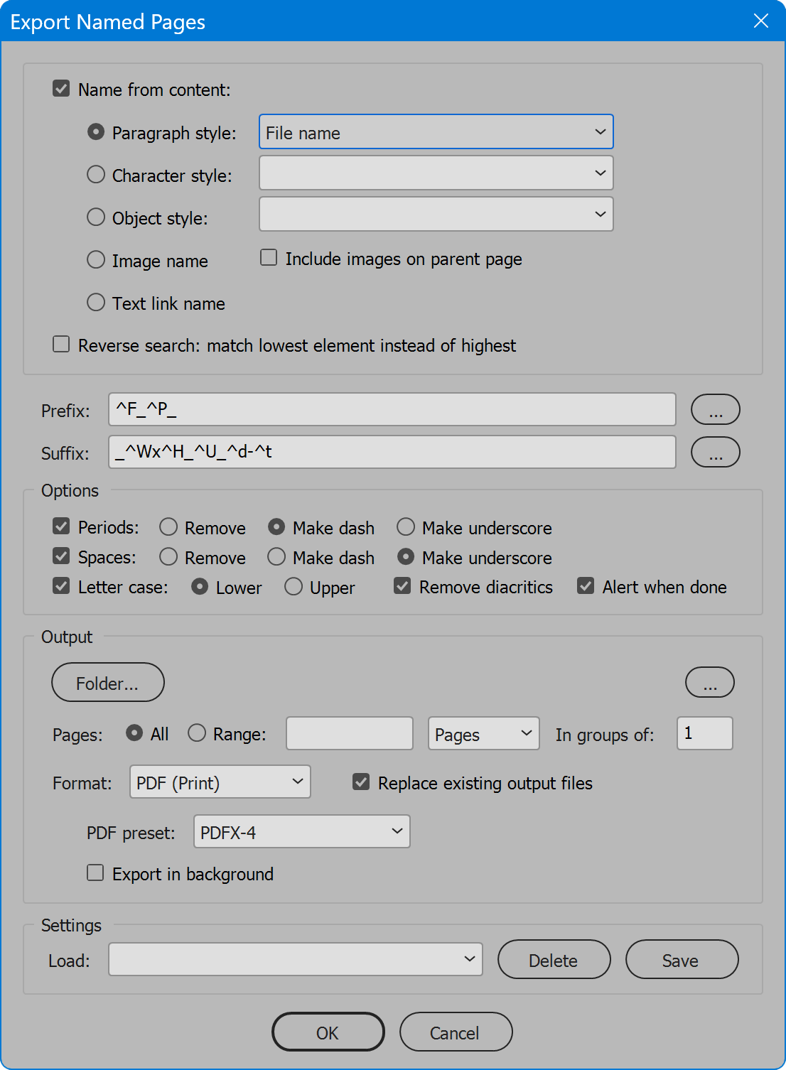The height and width of the screenshot is (1070, 786).
Task: Open the Prefix builder via its ellipsis button
Action: tap(715, 409)
